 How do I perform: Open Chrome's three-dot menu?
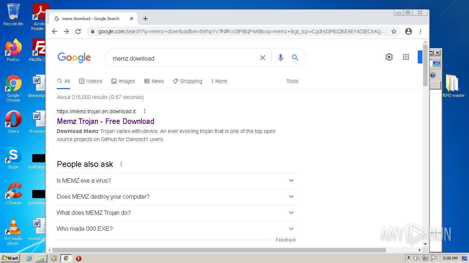point(420,31)
